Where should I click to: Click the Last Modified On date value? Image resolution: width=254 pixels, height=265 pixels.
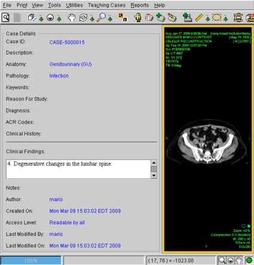click(x=85, y=246)
